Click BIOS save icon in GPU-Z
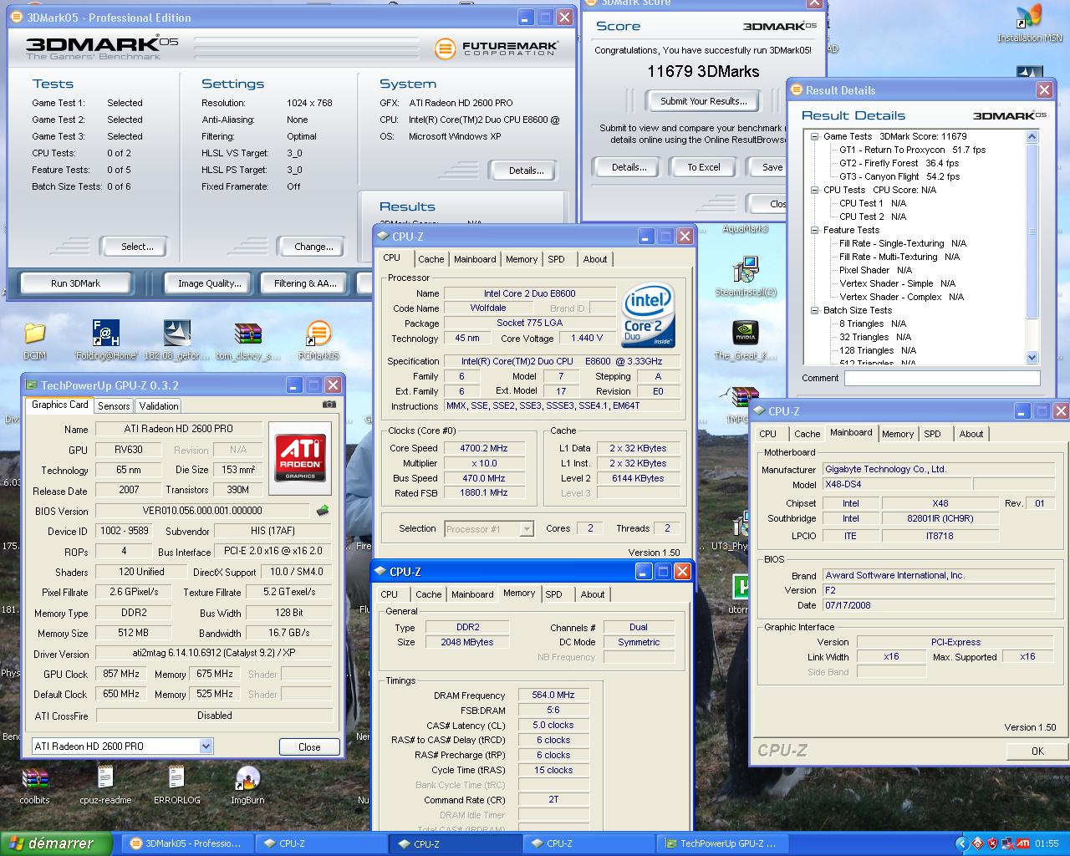The height and width of the screenshot is (856, 1070). tap(323, 510)
